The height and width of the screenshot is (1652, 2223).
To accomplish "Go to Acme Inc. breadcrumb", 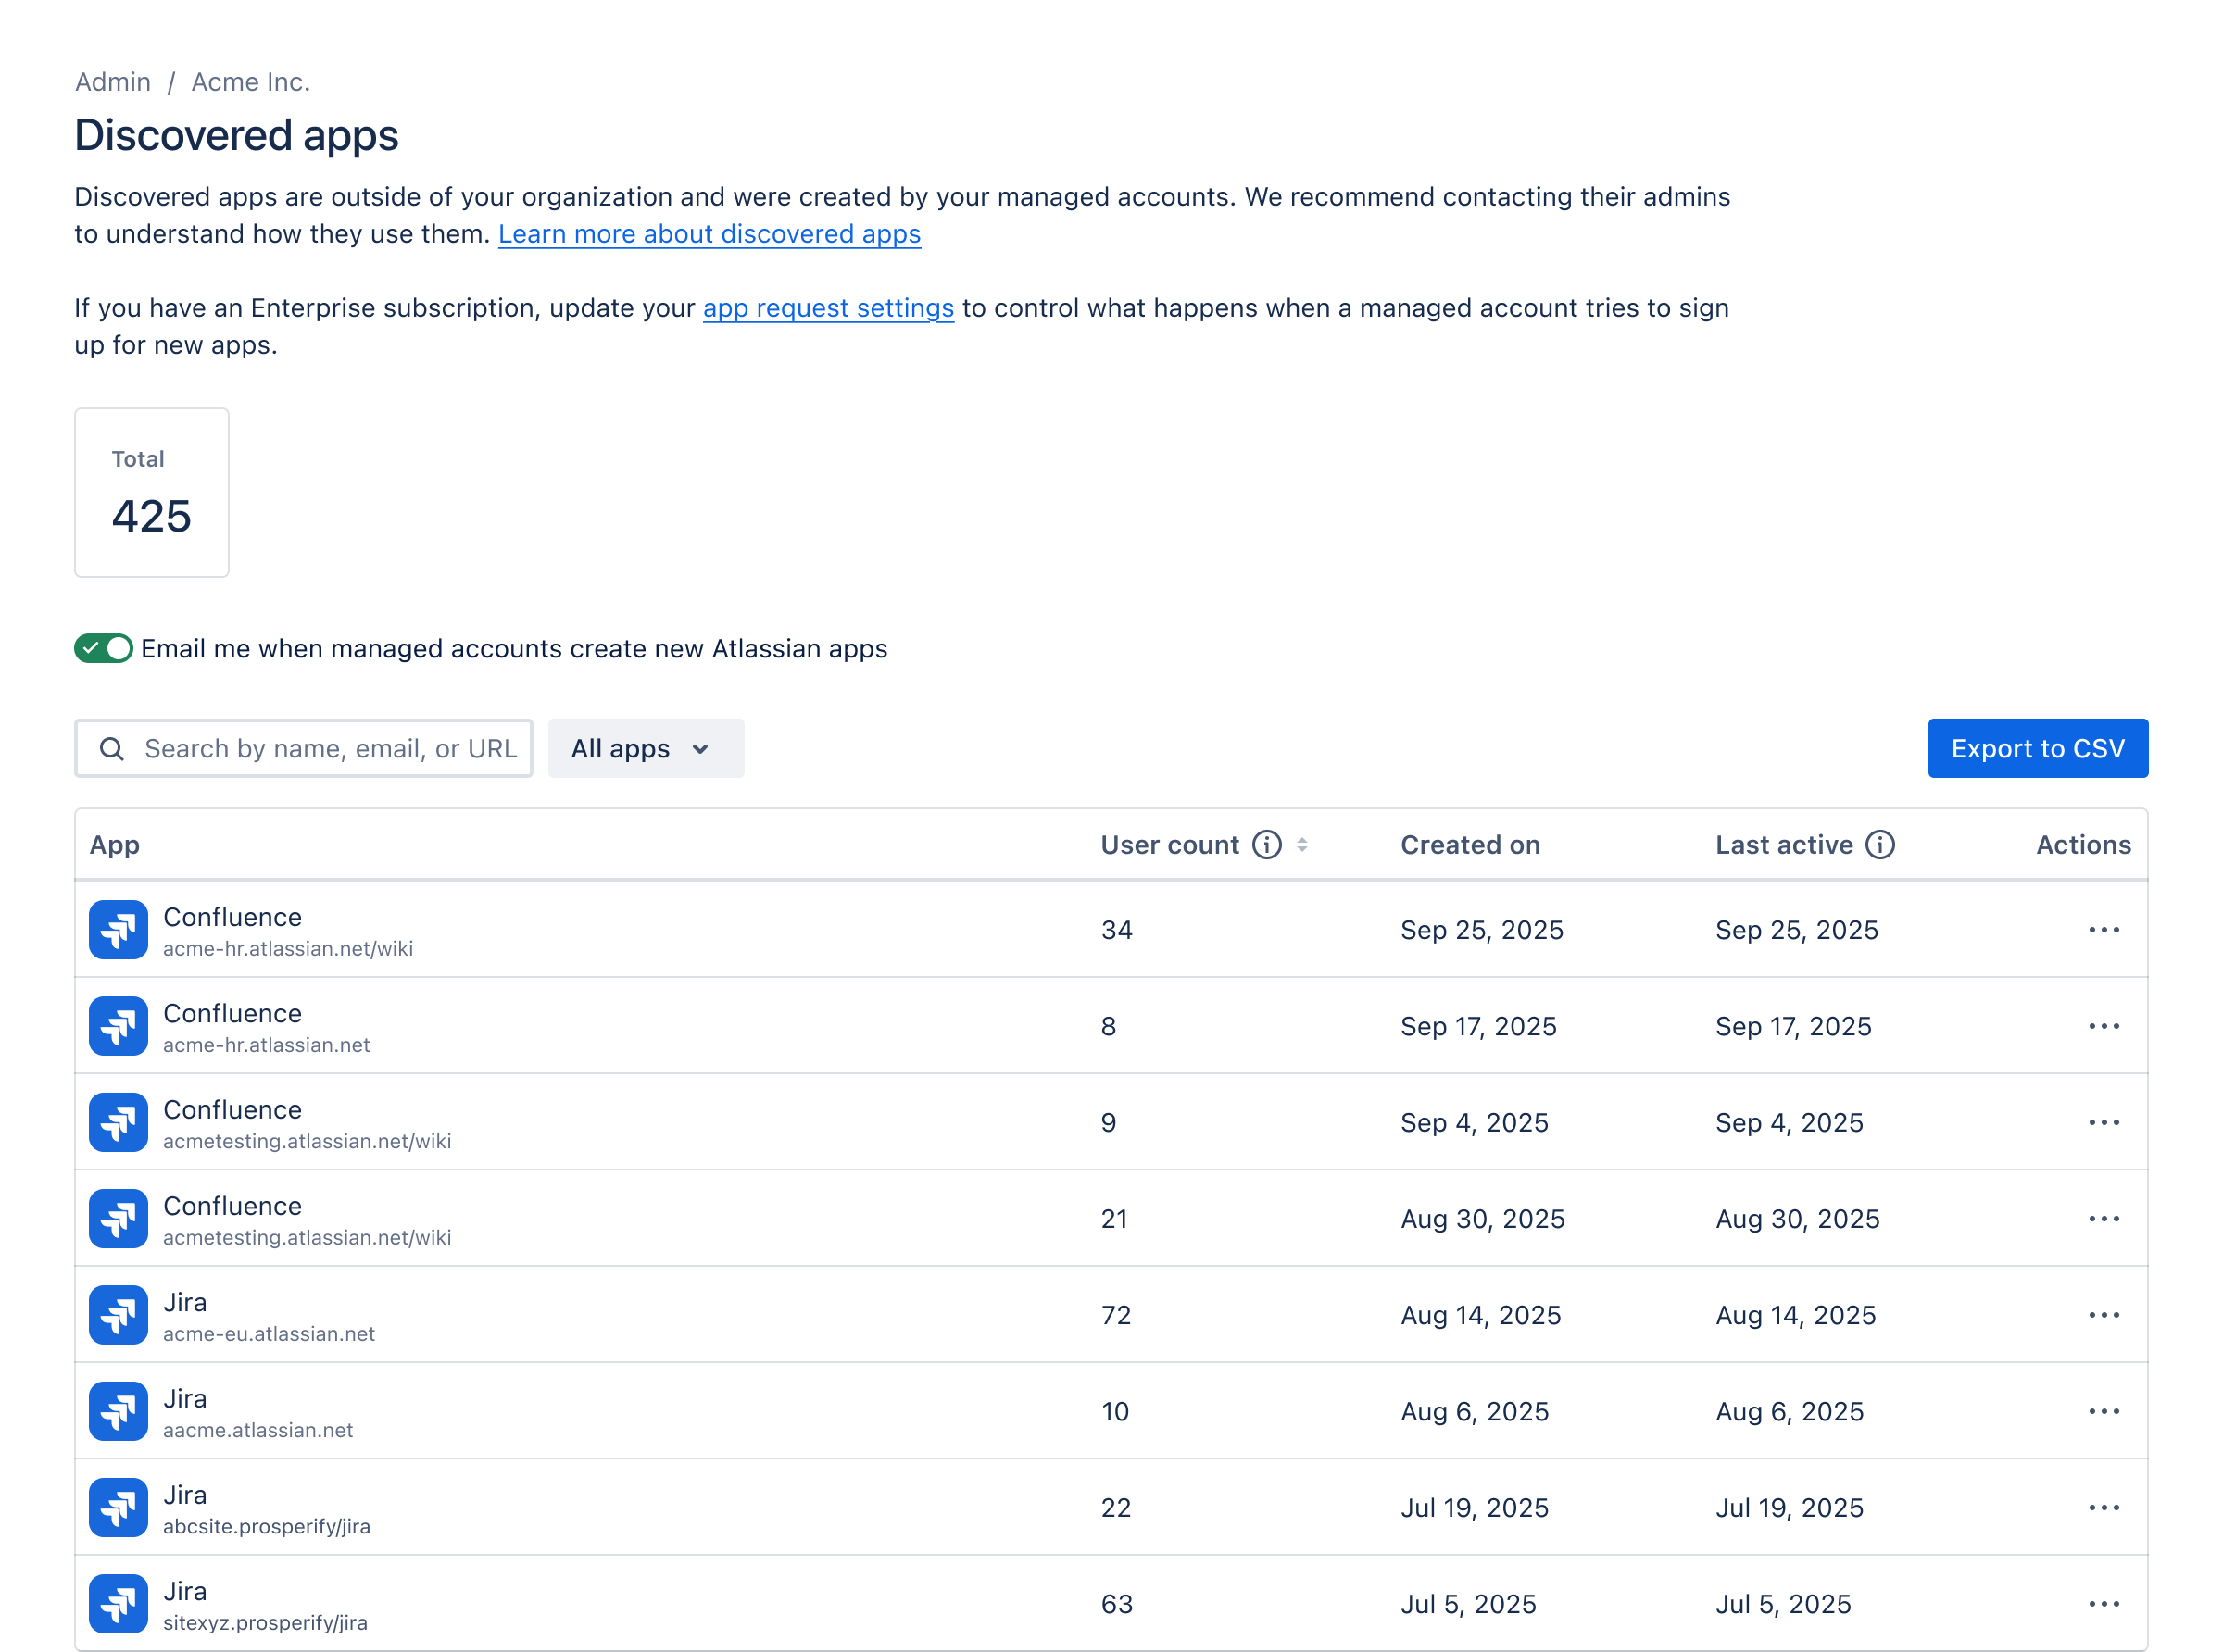I will 251,82.
